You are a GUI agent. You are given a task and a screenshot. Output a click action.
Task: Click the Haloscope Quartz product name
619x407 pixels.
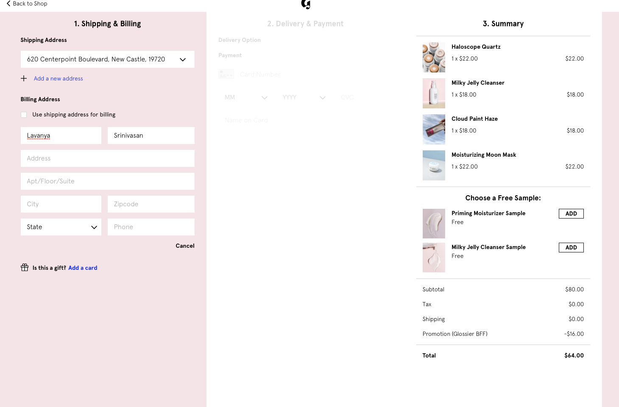[476, 47]
